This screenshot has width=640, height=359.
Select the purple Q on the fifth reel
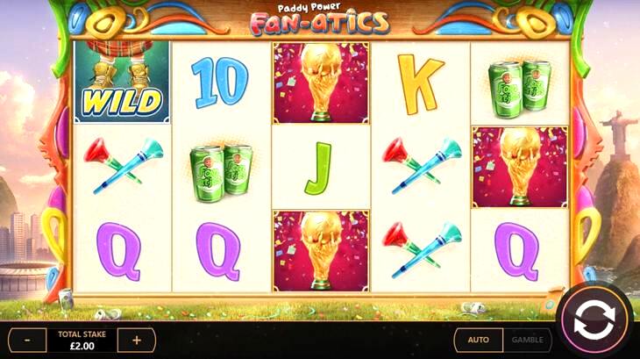tap(516, 252)
